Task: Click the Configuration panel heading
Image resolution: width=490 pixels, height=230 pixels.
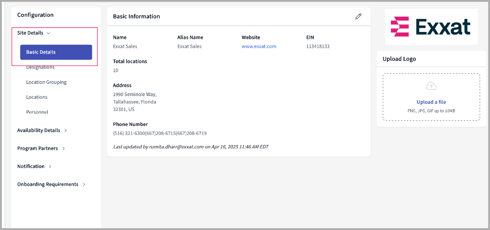Action: coord(35,15)
